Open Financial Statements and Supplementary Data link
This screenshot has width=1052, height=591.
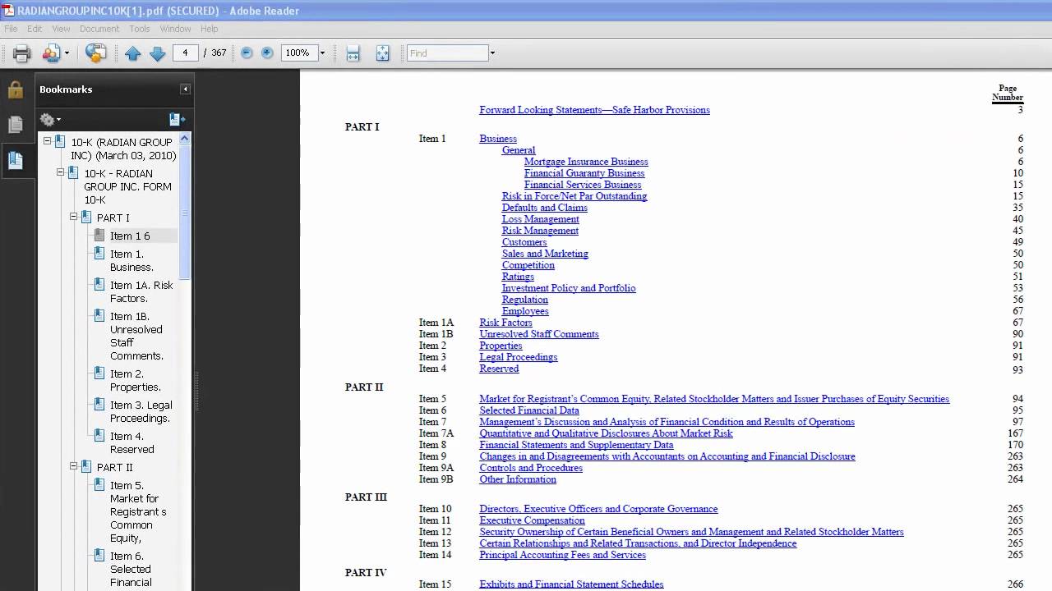pyautogui.click(x=576, y=445)
